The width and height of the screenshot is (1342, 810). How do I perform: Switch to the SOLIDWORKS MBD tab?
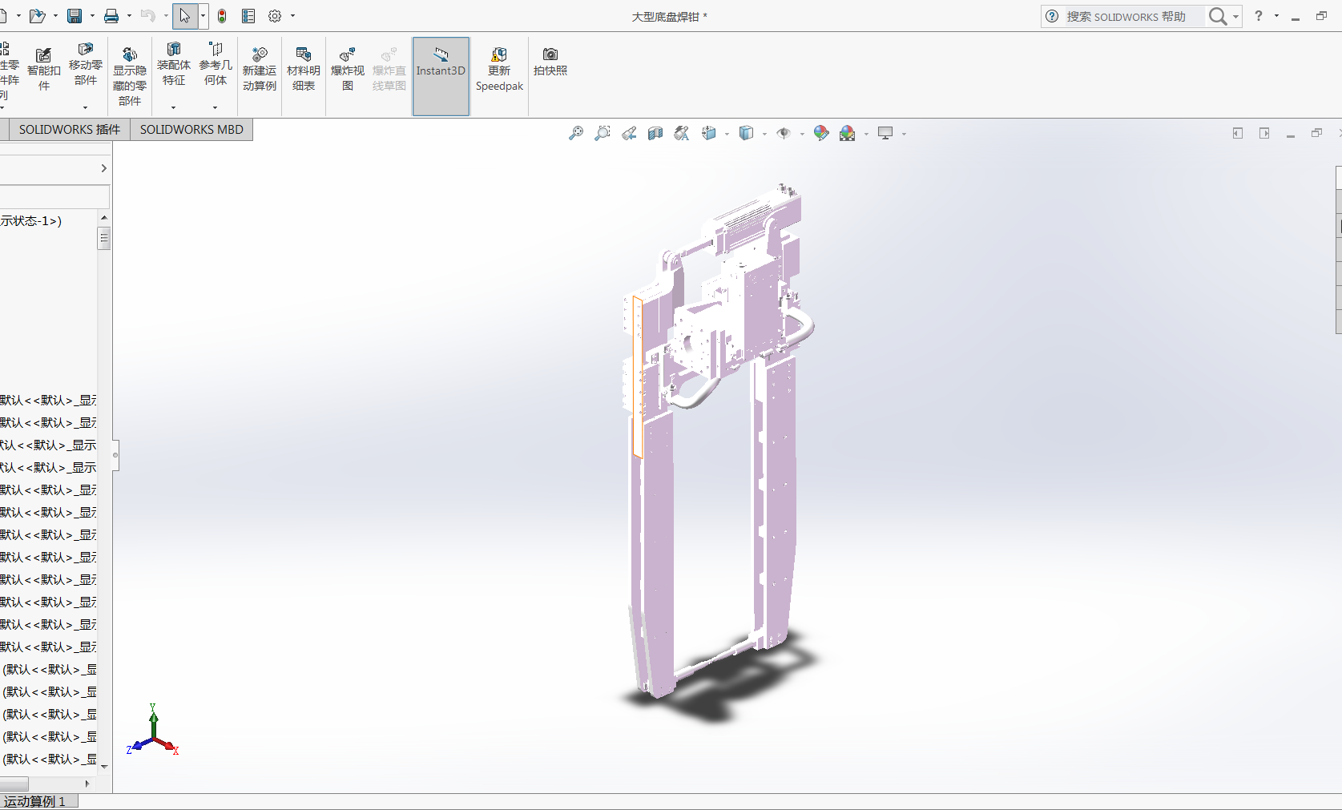[x=191, y=130]
